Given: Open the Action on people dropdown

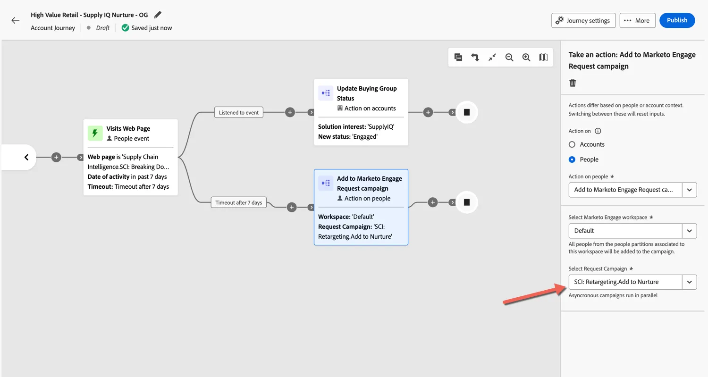Looking at the screenshot, I should 632,190.
